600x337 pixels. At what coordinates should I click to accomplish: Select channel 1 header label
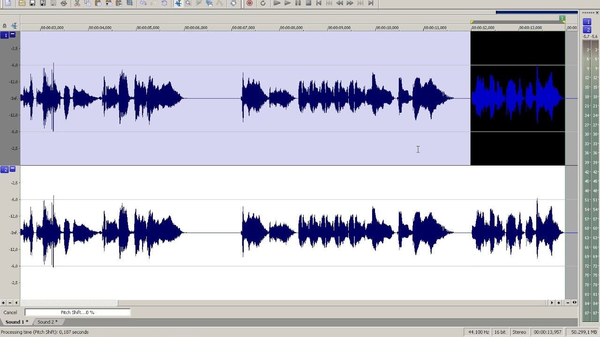5,35
